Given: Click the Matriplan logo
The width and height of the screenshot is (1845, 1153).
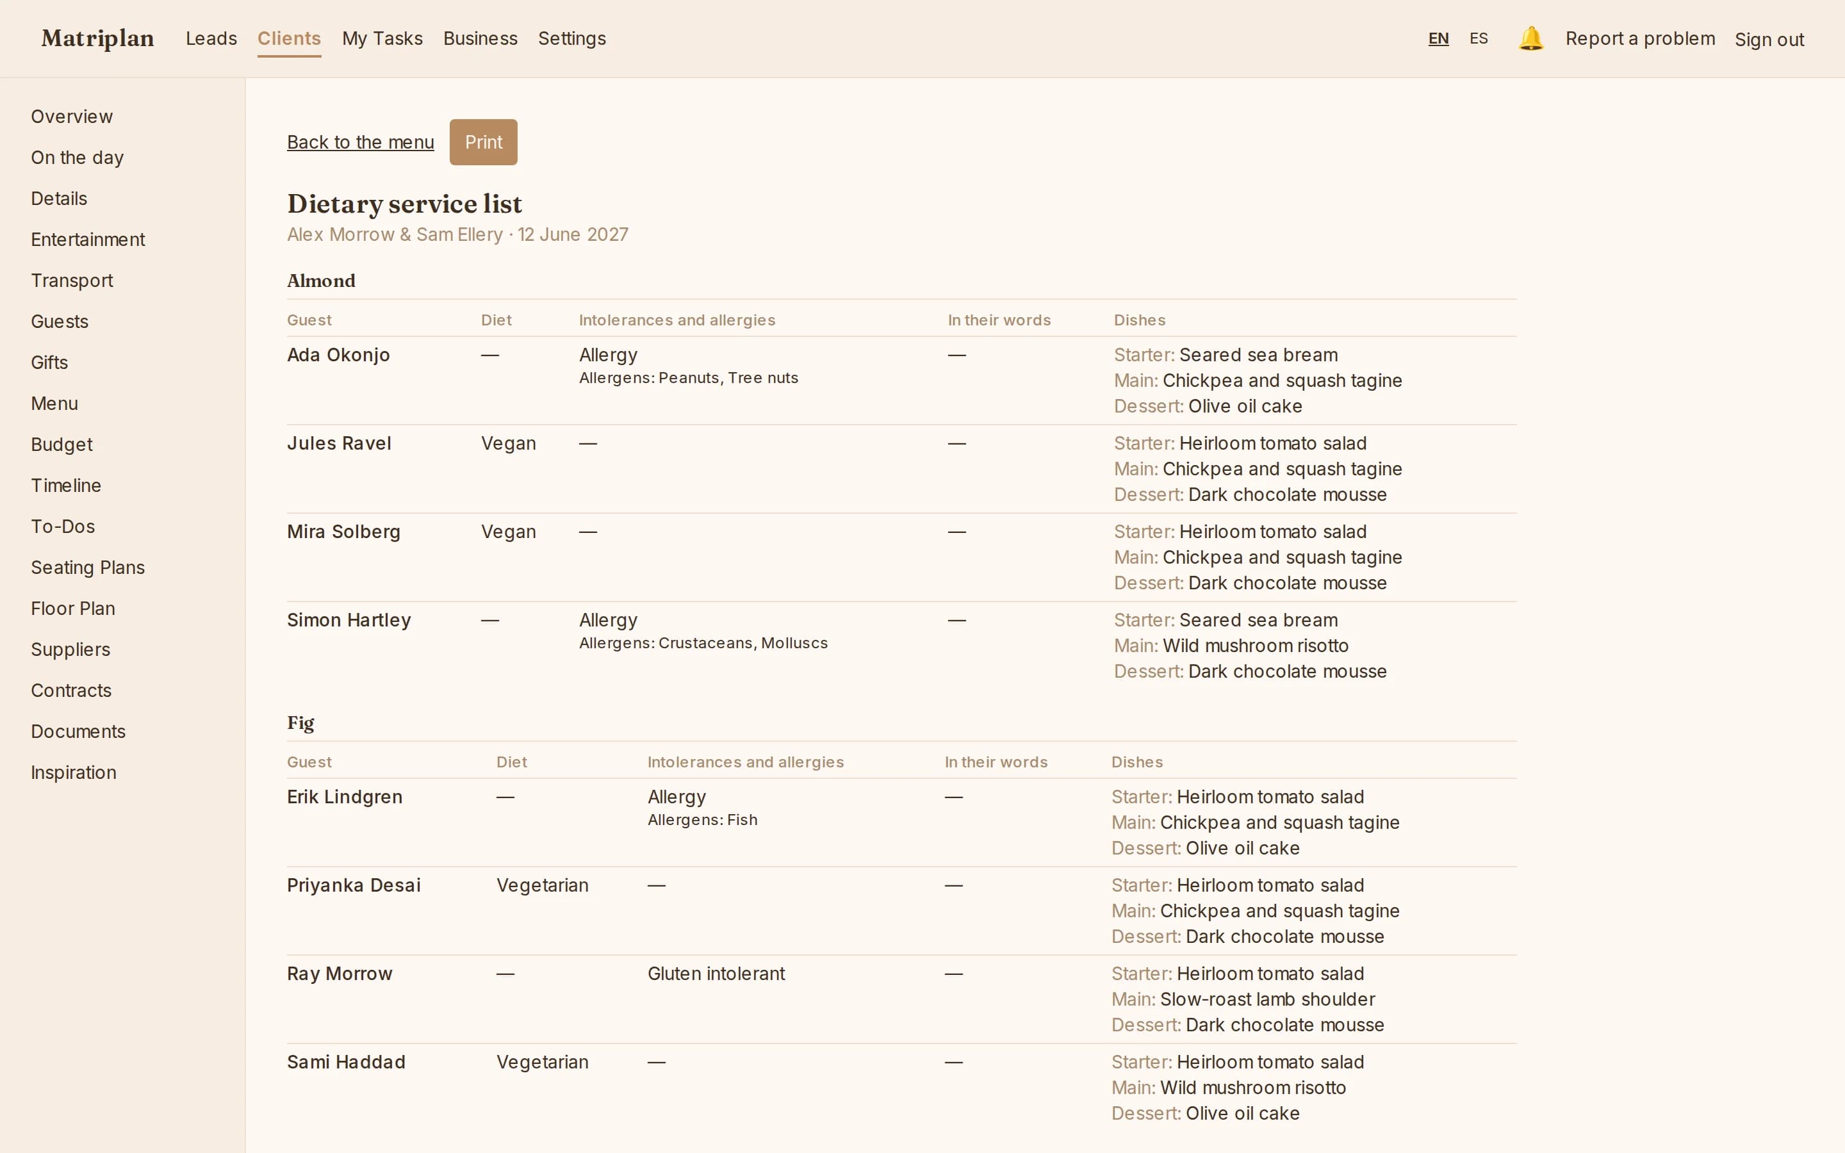Looking at the screenshot, I should (x=97, y=38).
